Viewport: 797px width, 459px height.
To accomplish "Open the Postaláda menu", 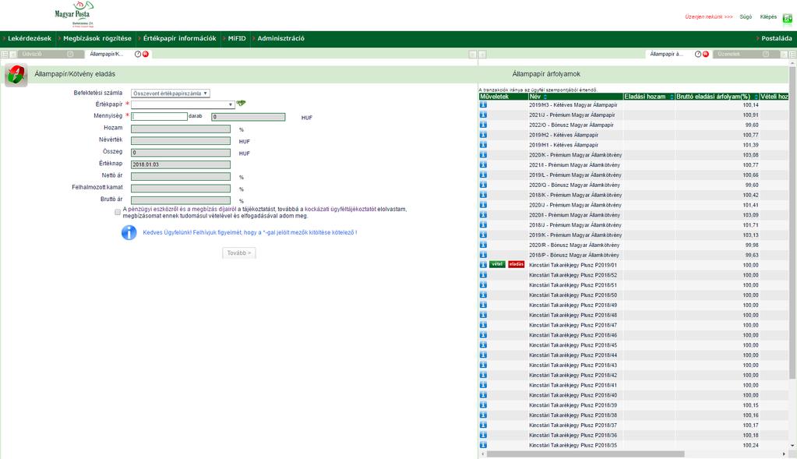I will click(x=776, y=38).
